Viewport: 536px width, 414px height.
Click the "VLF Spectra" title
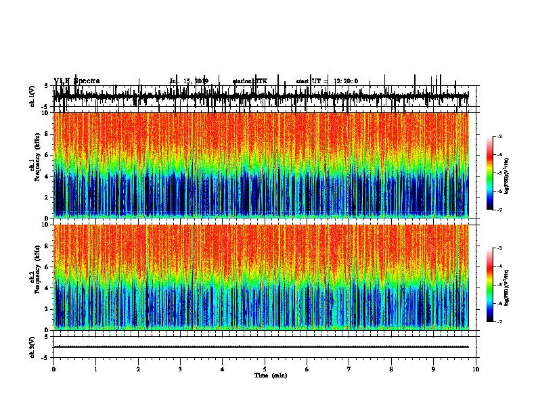tap(77, 81)
